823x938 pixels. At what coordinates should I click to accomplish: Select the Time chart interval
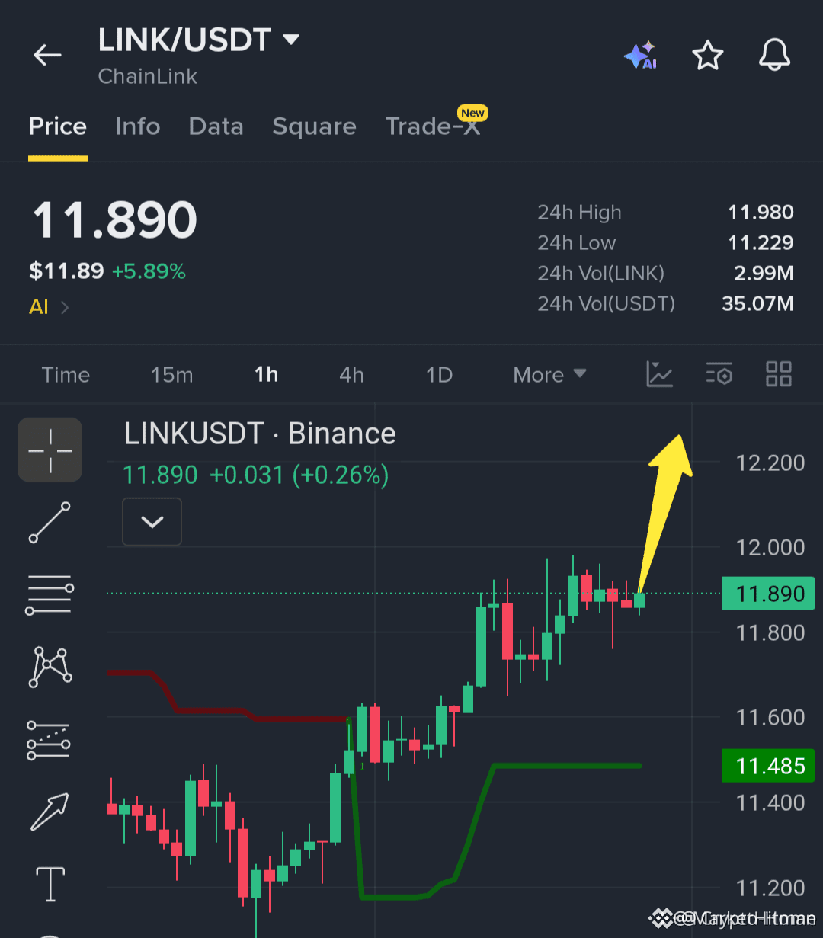coord(66,375)
